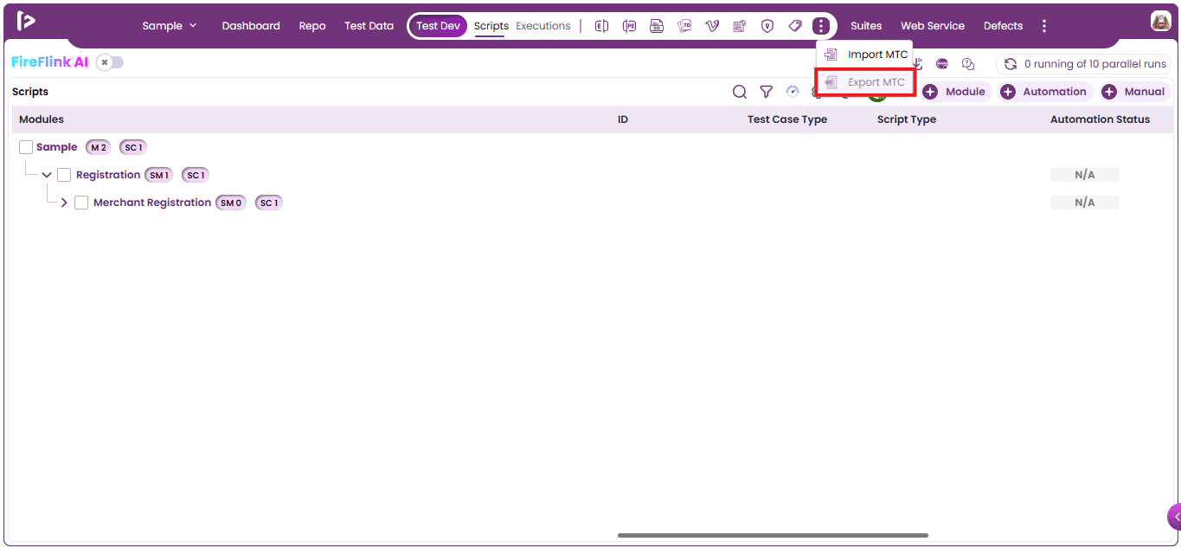Open the user profile avatar
The image size is (1181, 548).
coord(1160,22)
